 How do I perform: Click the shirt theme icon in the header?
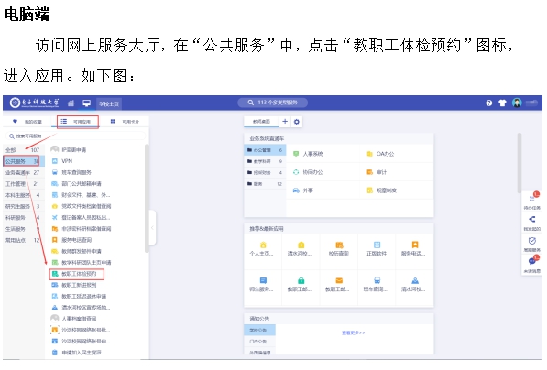point(502,103)
